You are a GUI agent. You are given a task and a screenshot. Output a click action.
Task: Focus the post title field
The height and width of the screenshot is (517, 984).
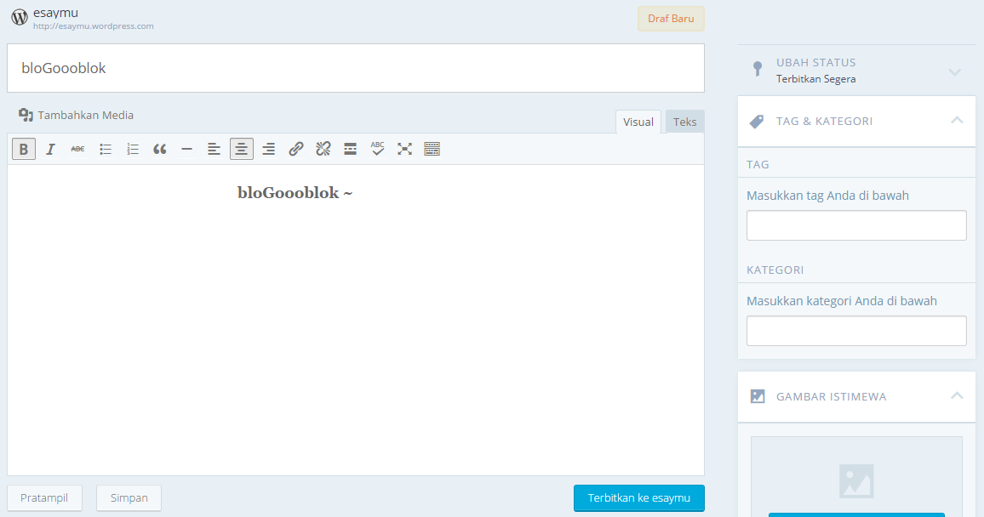click(x=356, y=68)
